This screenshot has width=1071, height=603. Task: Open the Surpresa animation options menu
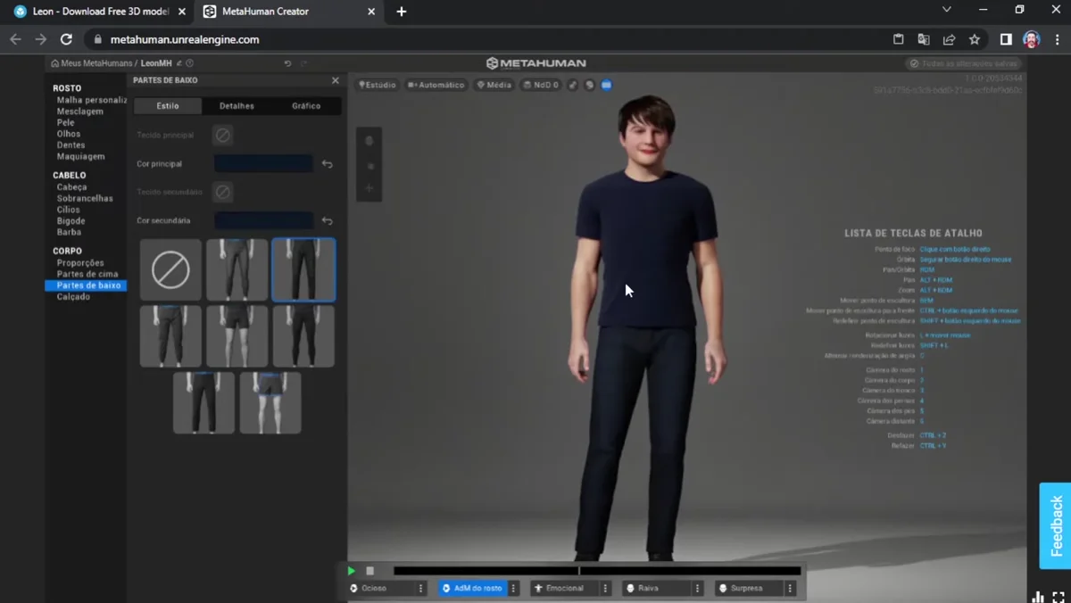(x=790, y=589)
